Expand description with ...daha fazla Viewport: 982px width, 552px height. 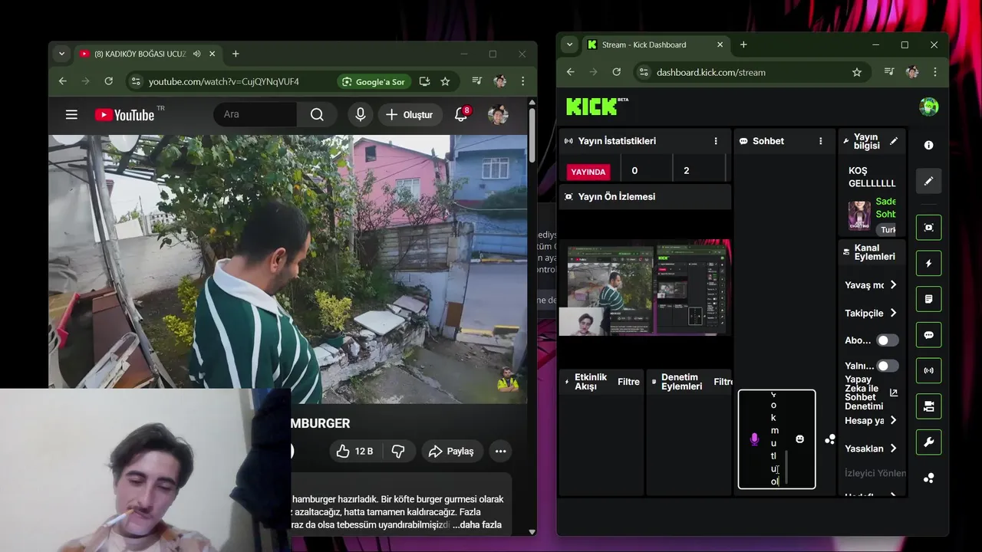pos(476,524)
